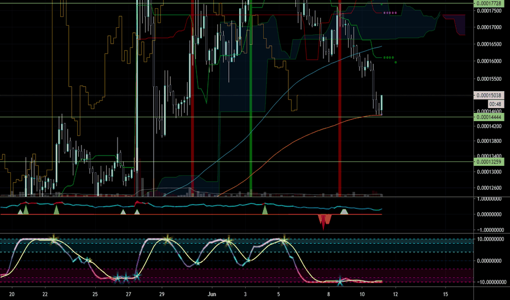Click the 0.00013800 price axis value
The height and width of the screenshot is (300, 510).
pyautogui.click(x=489, y=141)
